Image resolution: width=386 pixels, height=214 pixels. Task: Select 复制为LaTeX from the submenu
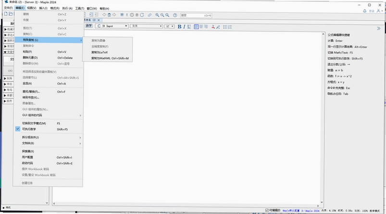click(x=100, y=52)
